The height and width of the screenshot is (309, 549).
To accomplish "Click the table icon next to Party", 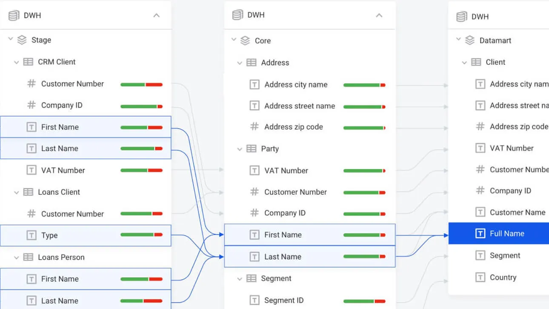I will point(252,149).
